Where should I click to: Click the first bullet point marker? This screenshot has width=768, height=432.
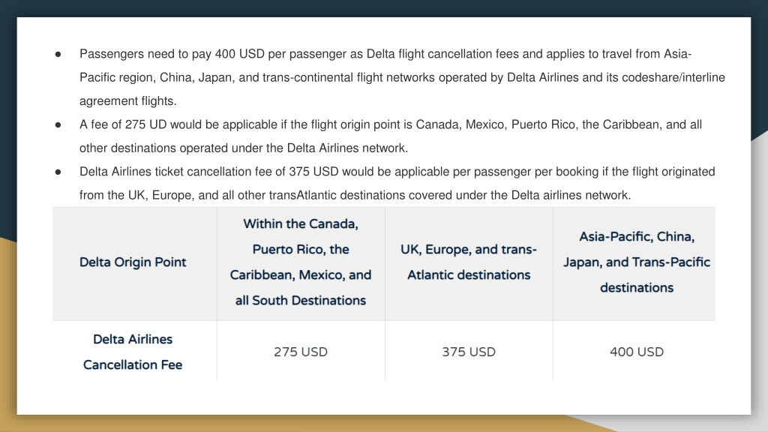[58, 54]
